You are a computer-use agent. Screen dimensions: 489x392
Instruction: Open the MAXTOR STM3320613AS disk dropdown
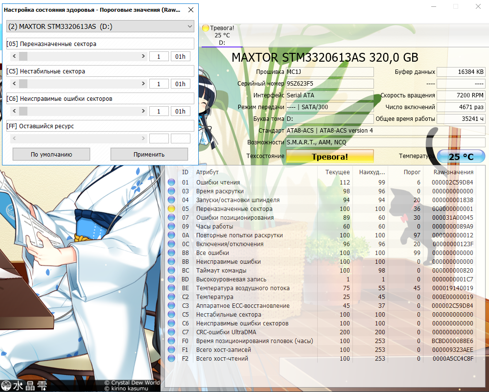click(100, 26)
